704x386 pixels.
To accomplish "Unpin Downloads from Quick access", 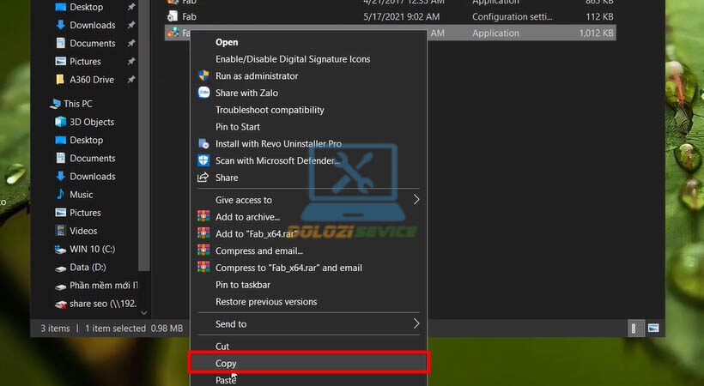I will point(131,26).
